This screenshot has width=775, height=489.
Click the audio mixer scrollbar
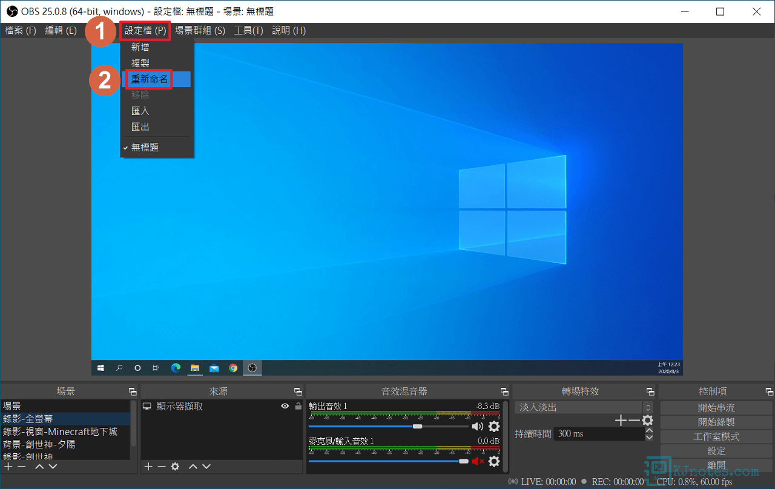coord(506,436)
